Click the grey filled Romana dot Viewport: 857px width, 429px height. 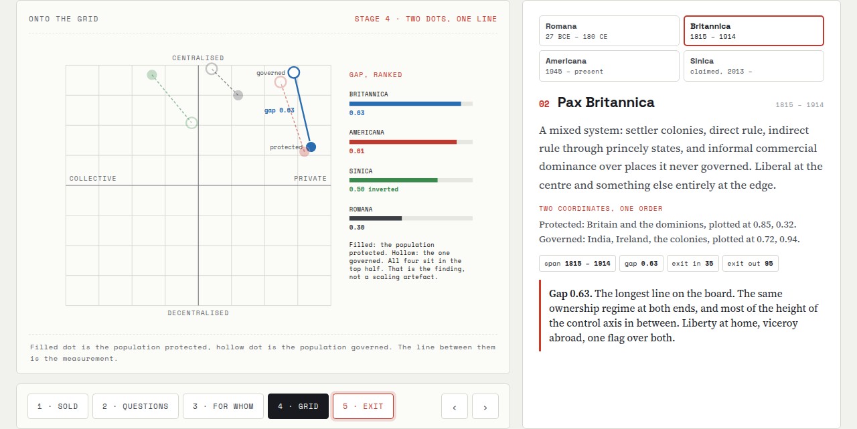[x=238, y=96]
